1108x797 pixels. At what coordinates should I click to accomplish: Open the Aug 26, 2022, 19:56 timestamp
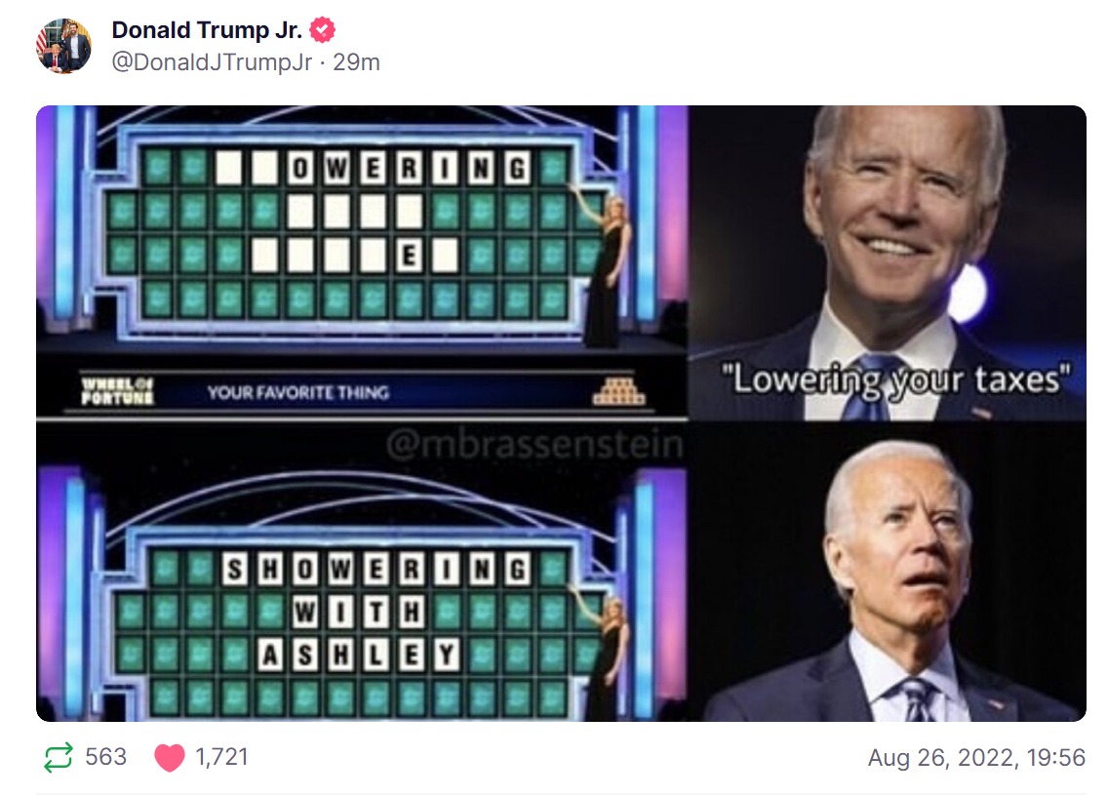point(976,757)
